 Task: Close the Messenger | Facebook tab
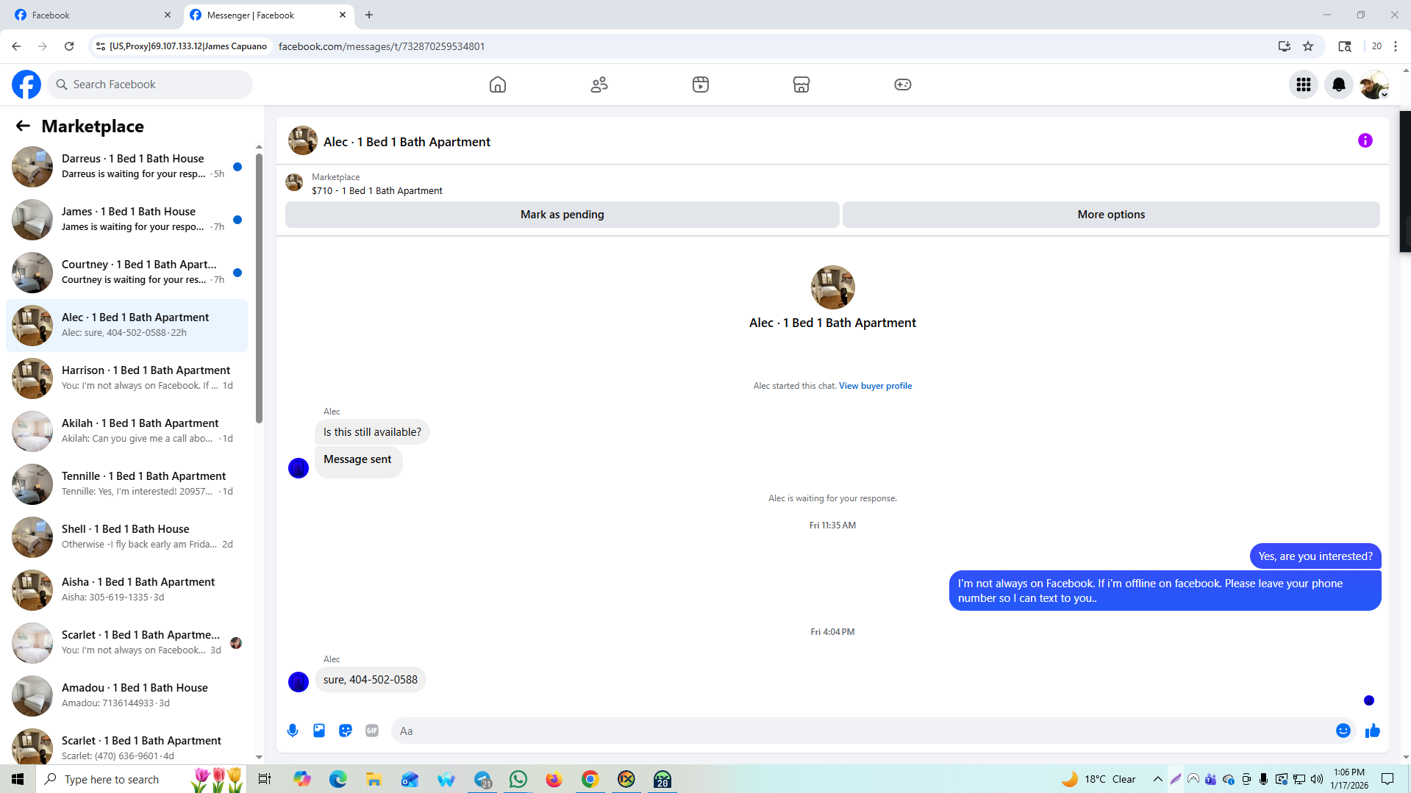pyautogui.click(x=343, y=15)
